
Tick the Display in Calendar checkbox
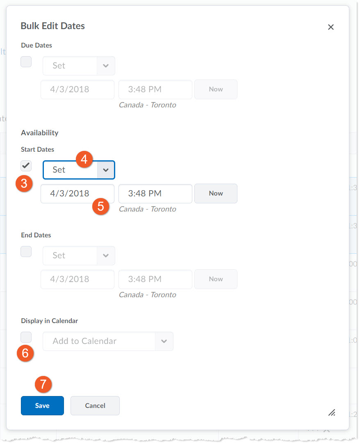coord(26,337)
